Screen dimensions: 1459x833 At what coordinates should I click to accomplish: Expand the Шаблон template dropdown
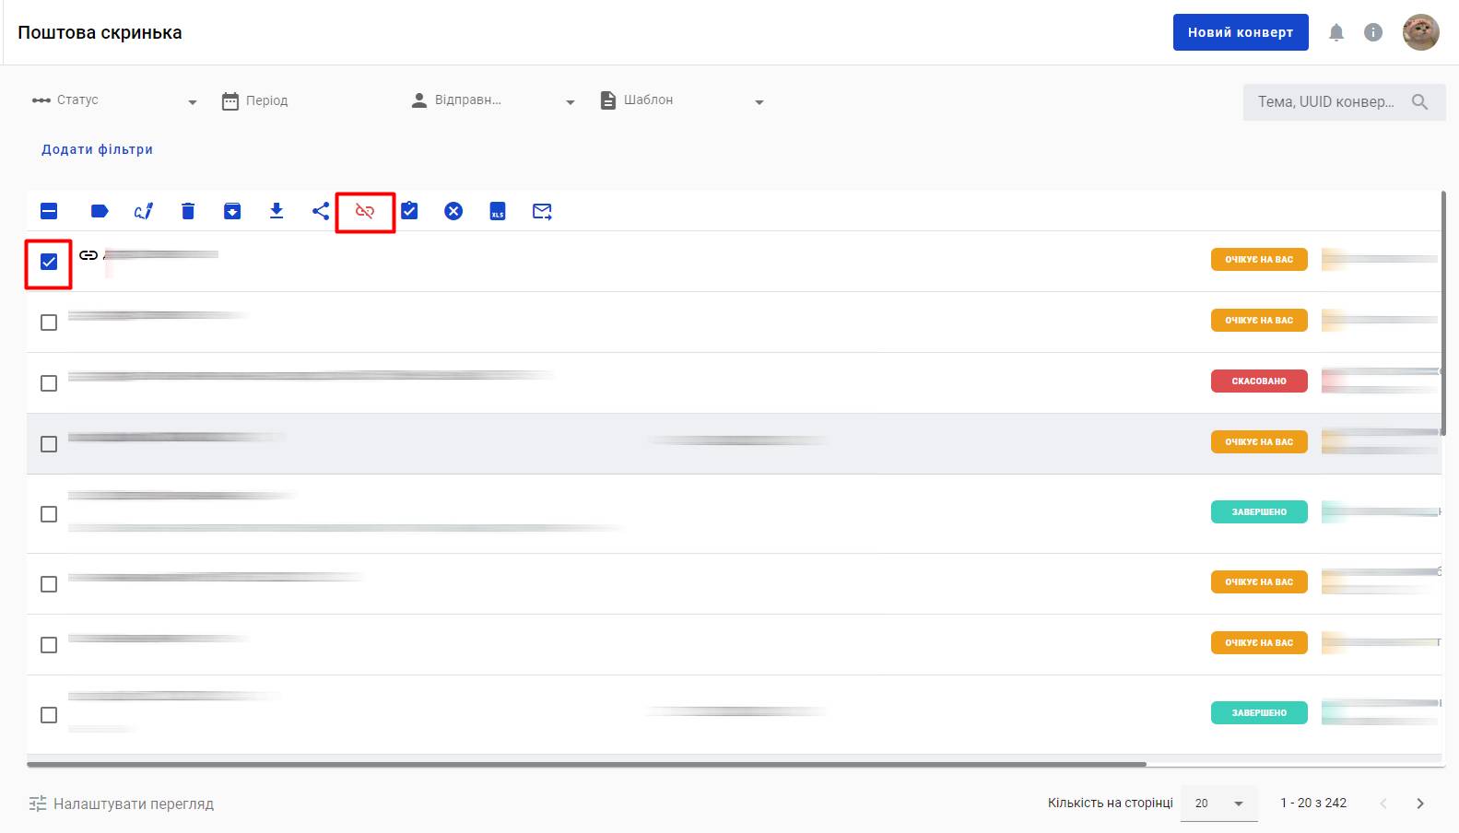[x=682, y=100]
